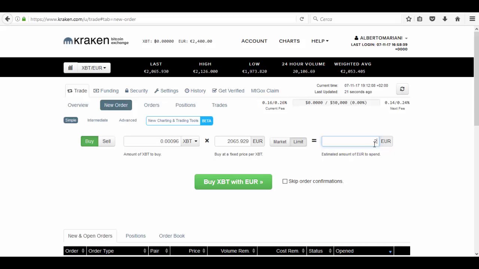Select the Sell toggle

(107, 141)
